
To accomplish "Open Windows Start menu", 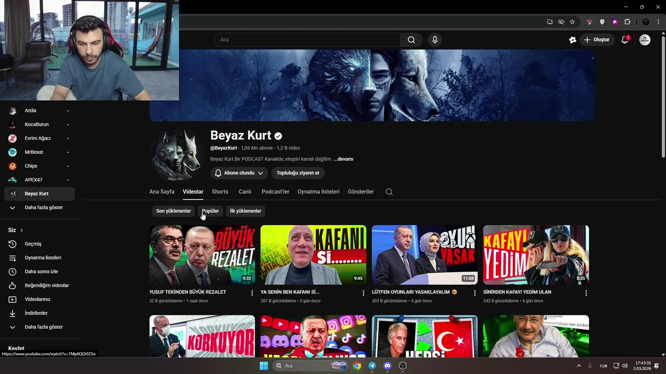I will tap(264, 366).
